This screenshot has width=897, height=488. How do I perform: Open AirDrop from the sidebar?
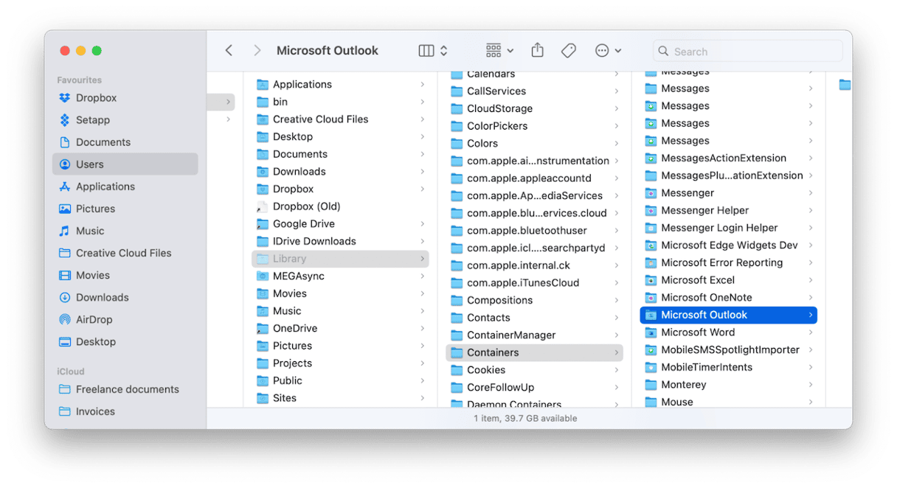coord(94,319)
